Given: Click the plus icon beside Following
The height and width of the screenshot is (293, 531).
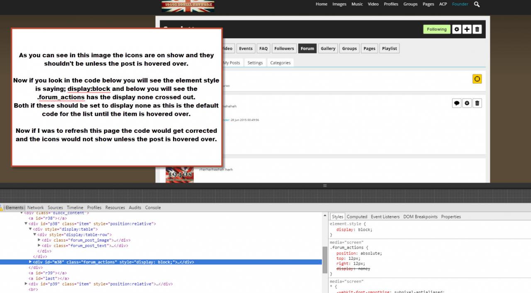Looking at the screenshot, I should [467, 29].
